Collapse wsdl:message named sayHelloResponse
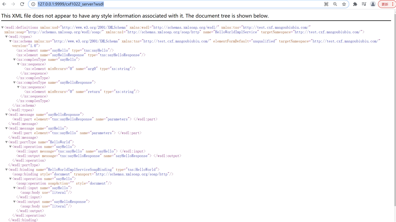The height and width of the screenshot is (222, 396). click(6, 114)
